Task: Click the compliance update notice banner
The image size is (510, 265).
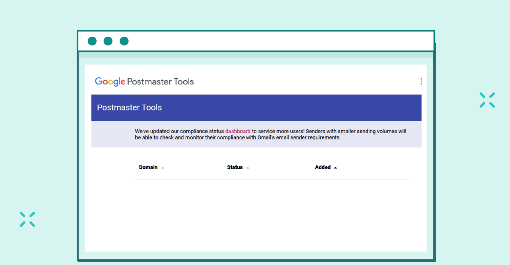Action: pyautogui.click(x=256, y=134)
